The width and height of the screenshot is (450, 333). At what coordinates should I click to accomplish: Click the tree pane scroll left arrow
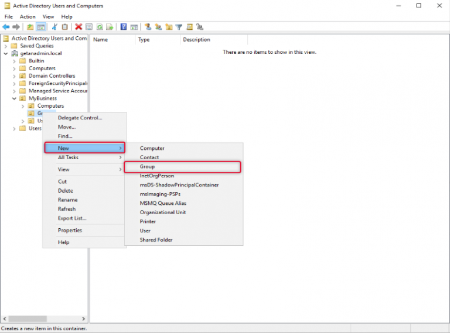point(5,319)
